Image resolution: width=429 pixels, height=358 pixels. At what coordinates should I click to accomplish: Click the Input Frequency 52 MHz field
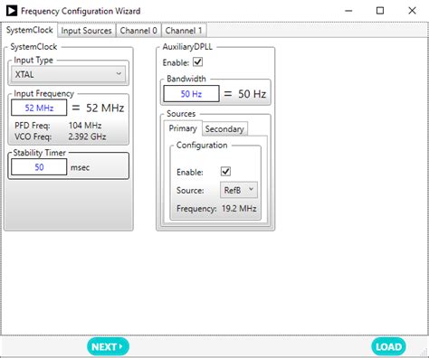(39, 108)
